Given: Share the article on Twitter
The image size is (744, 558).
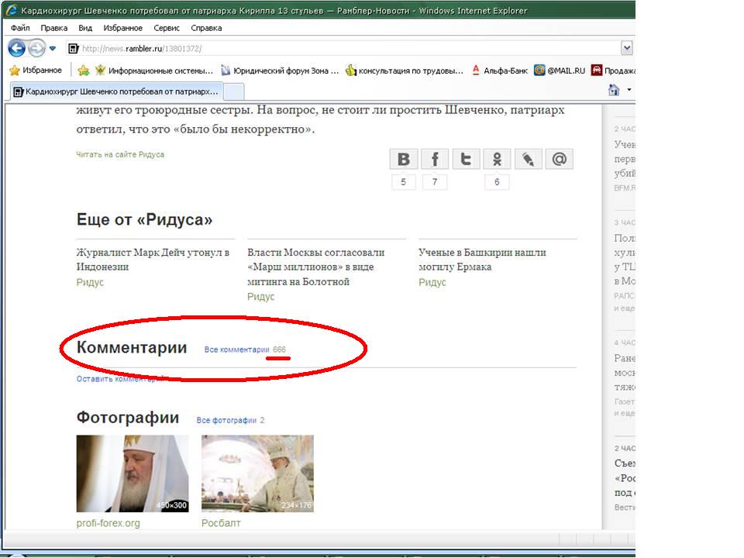Looking at the screenshot, I should [466, 159].
